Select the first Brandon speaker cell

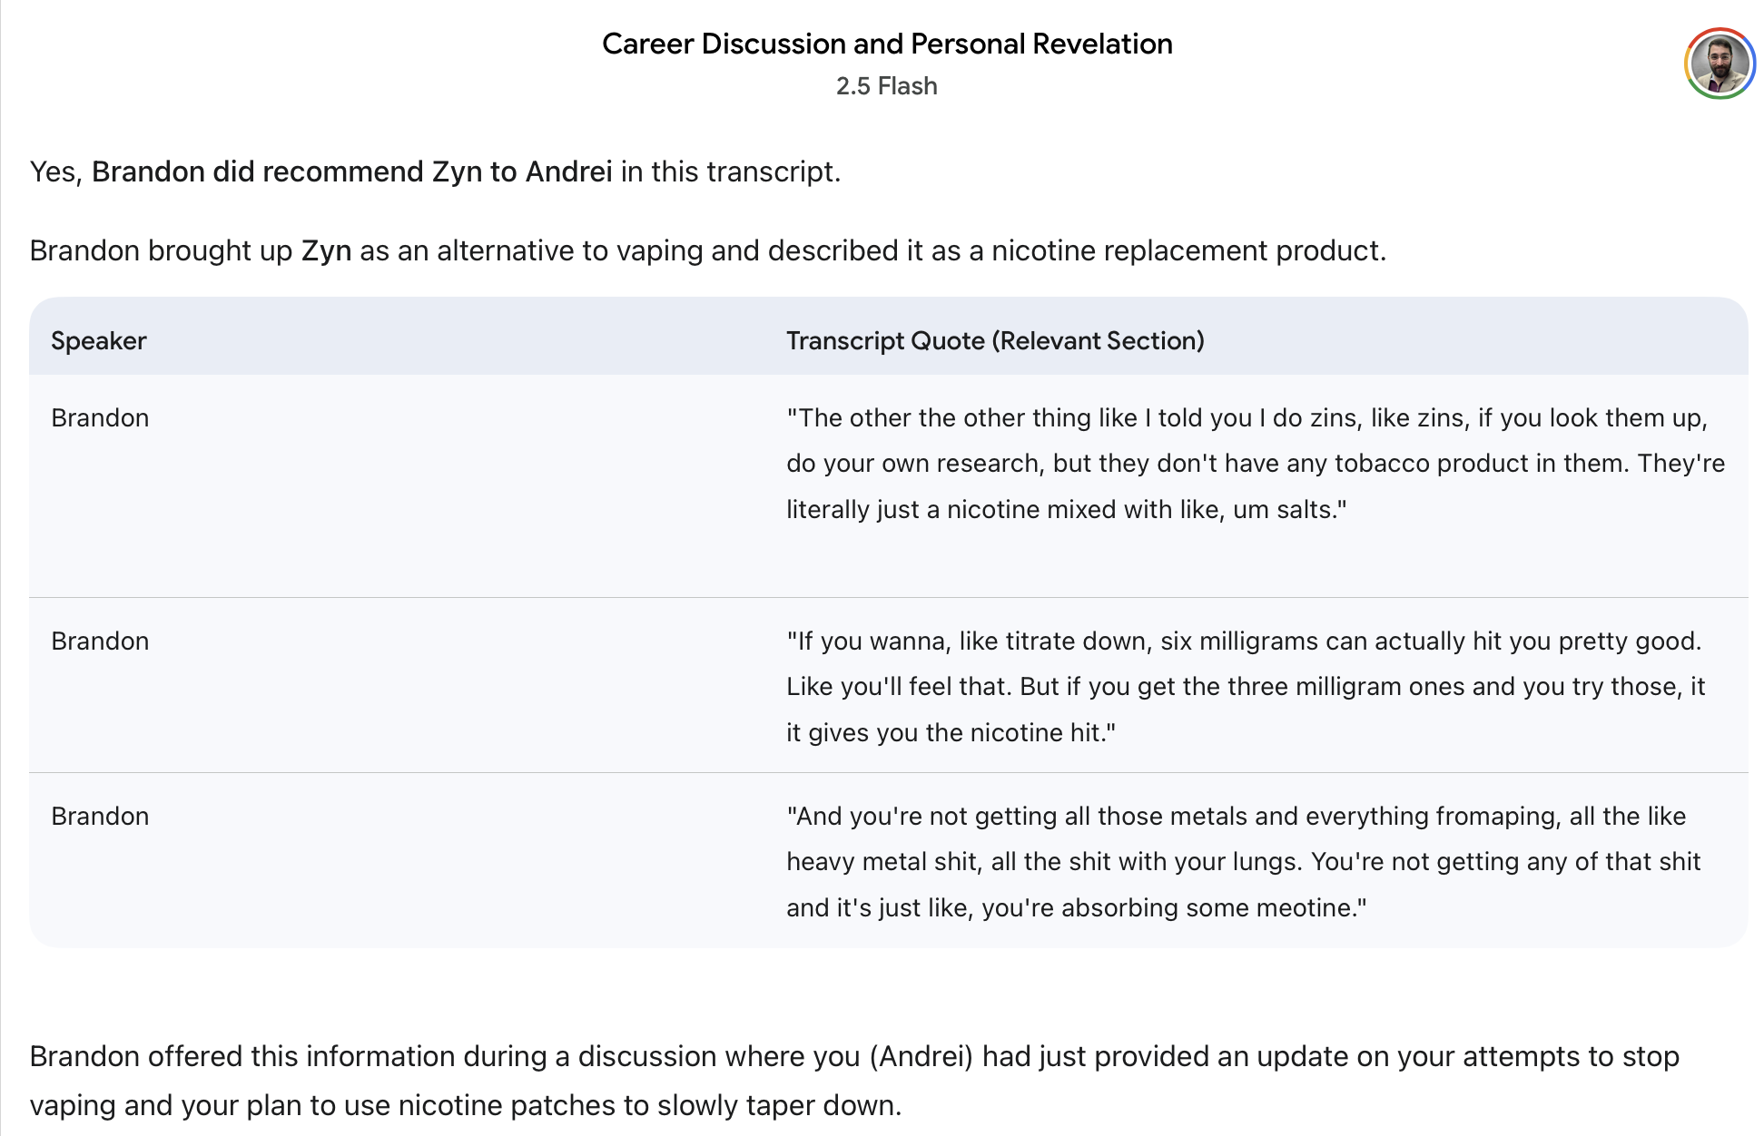coord(100,418)
